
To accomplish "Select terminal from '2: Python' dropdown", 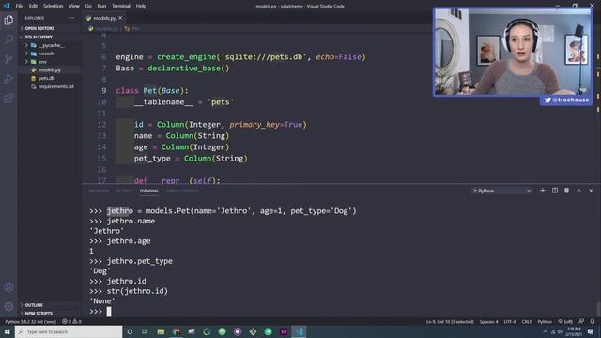I will tap(501, 191).
